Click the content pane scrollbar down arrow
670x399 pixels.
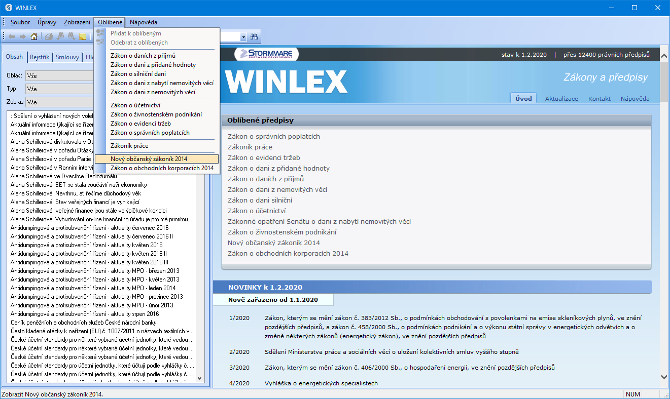[664, 376]
